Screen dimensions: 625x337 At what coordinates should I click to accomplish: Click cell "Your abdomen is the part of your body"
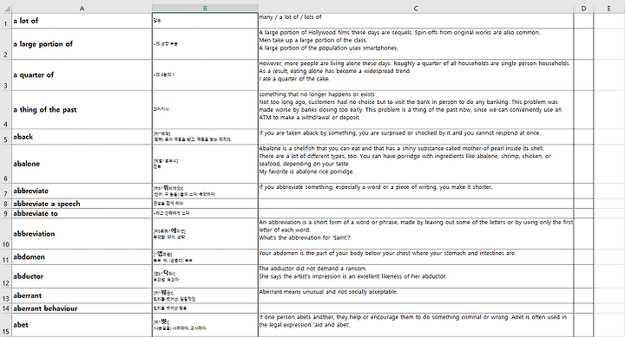point(416,257)
